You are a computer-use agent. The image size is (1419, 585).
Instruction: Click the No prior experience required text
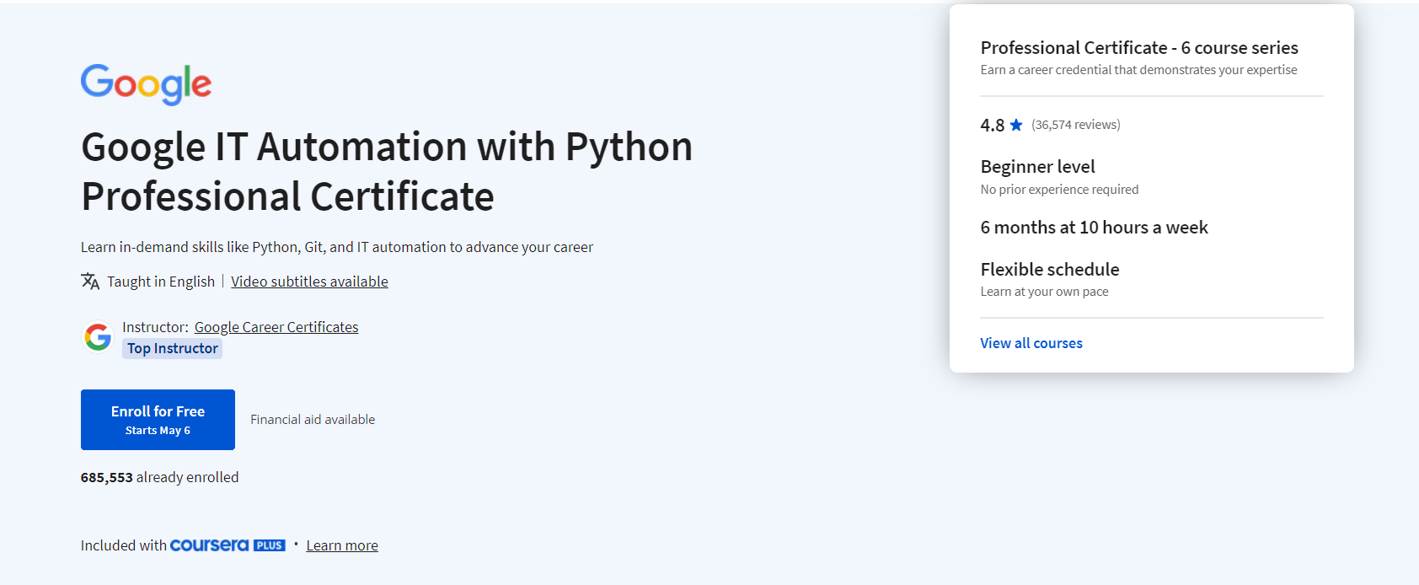coord(1059,190)
